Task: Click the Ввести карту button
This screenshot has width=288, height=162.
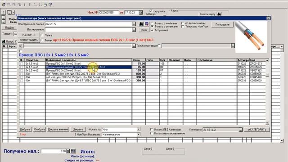Action: [x=207, y=14]
